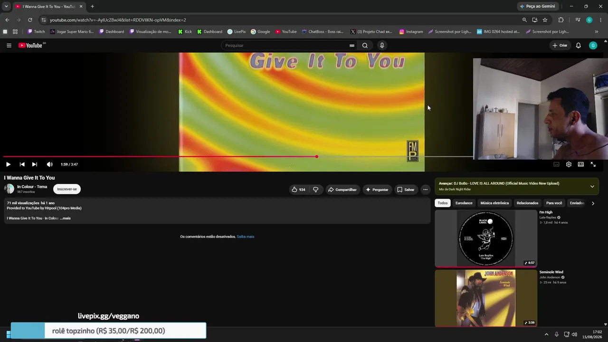
Task: Open YouTube notifications bell
Action: point(578,46)
